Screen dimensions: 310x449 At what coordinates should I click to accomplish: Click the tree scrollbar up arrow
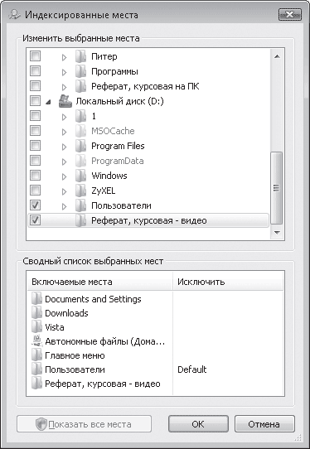click(x=277, y=56)
